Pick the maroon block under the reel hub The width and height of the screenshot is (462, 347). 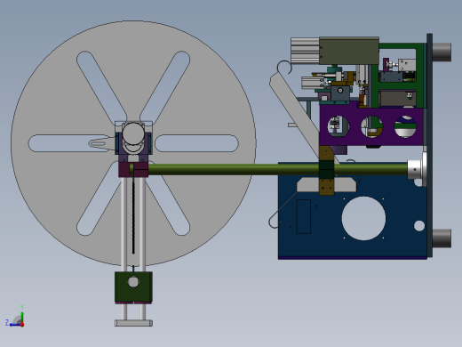coord(133,170)
